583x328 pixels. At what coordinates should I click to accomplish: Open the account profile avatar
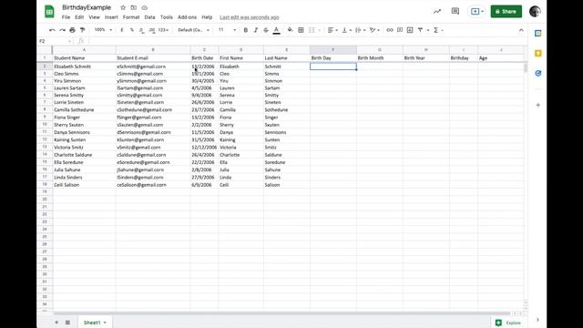(x=535, y=12)
